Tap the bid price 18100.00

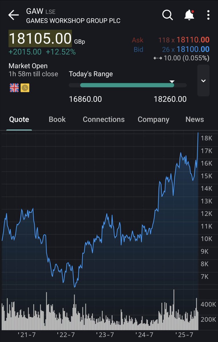(x=193, y=49)
